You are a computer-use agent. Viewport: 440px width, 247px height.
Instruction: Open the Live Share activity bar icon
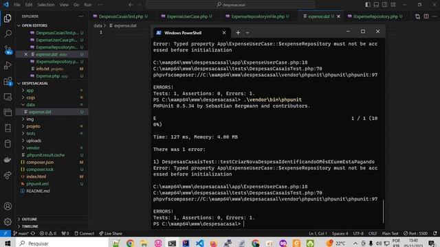(8, 176)
